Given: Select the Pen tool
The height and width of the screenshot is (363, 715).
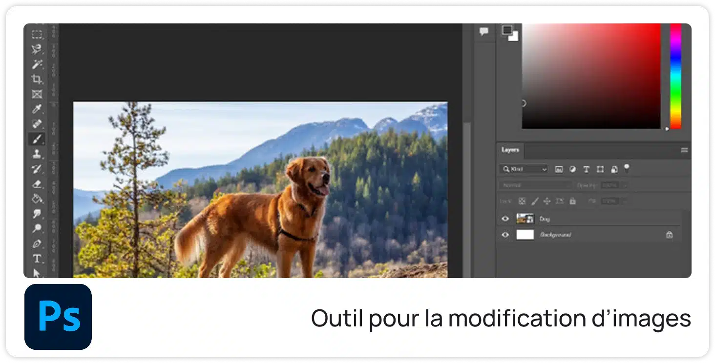Looking at the screenshot, I should [x=37, y=243].
